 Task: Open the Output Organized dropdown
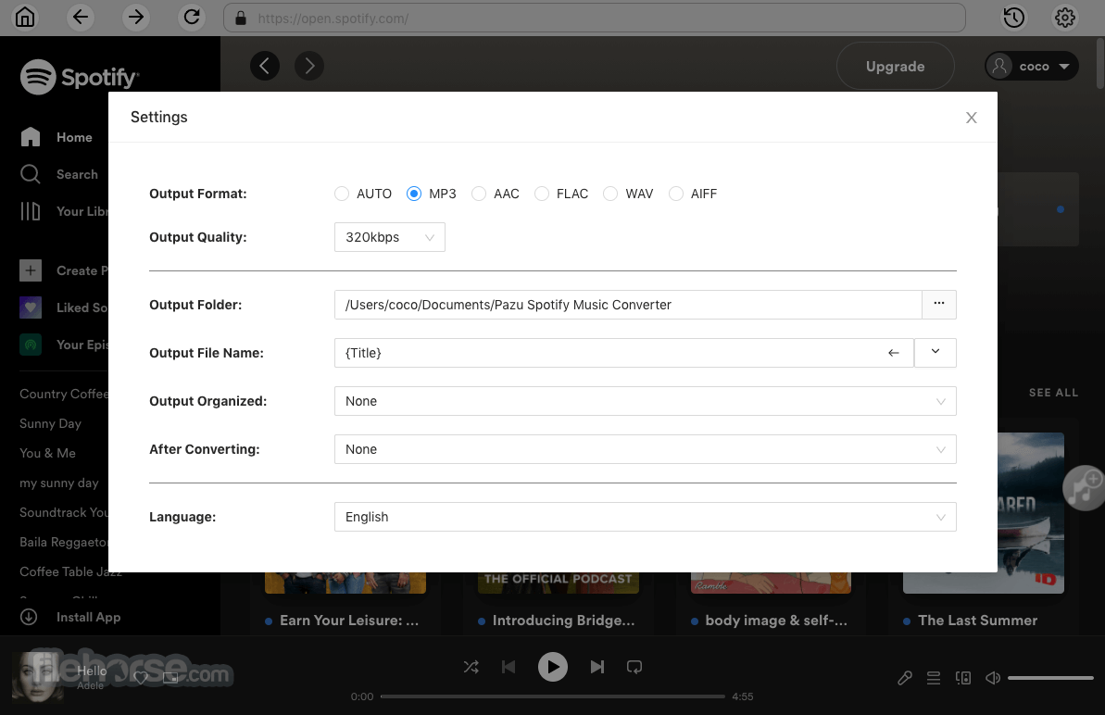coord(645,401)
